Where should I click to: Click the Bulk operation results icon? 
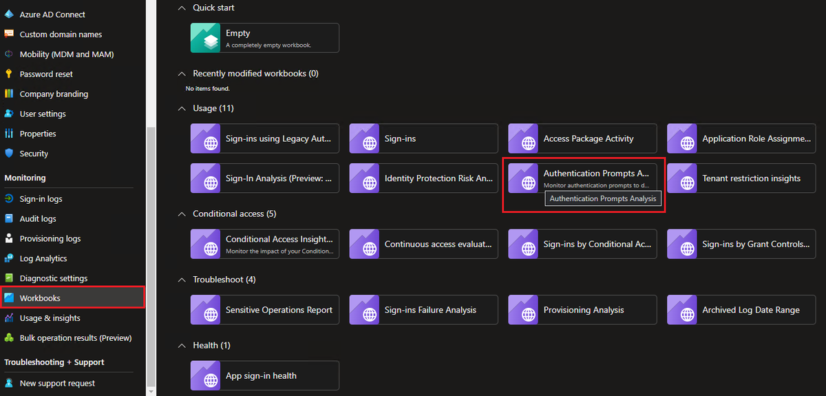click(9, 338)
